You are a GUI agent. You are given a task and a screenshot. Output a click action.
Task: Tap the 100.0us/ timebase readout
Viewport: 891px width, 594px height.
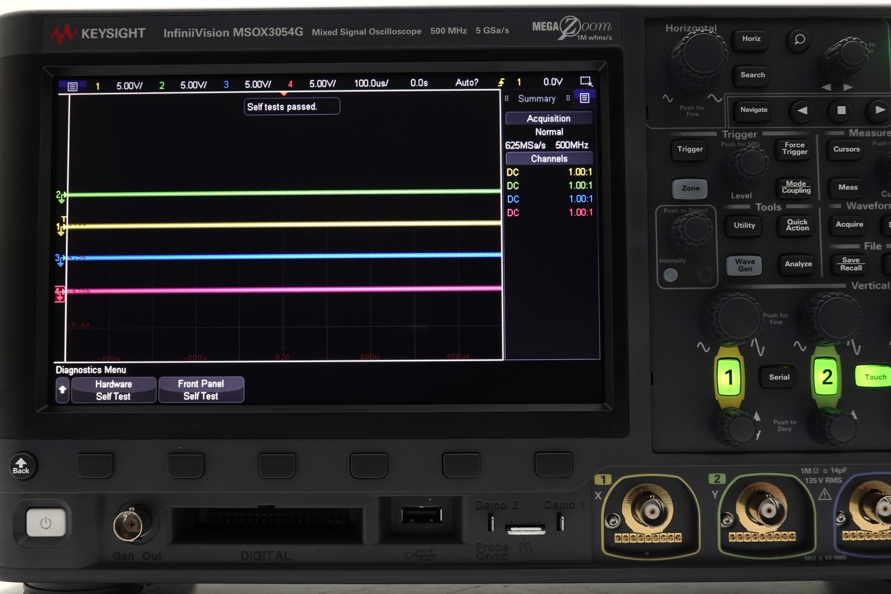371,84
